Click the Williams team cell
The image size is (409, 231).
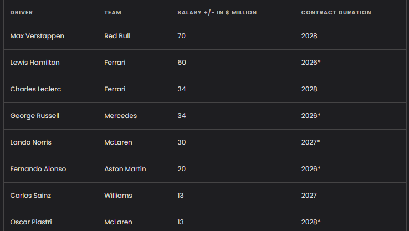118,196
